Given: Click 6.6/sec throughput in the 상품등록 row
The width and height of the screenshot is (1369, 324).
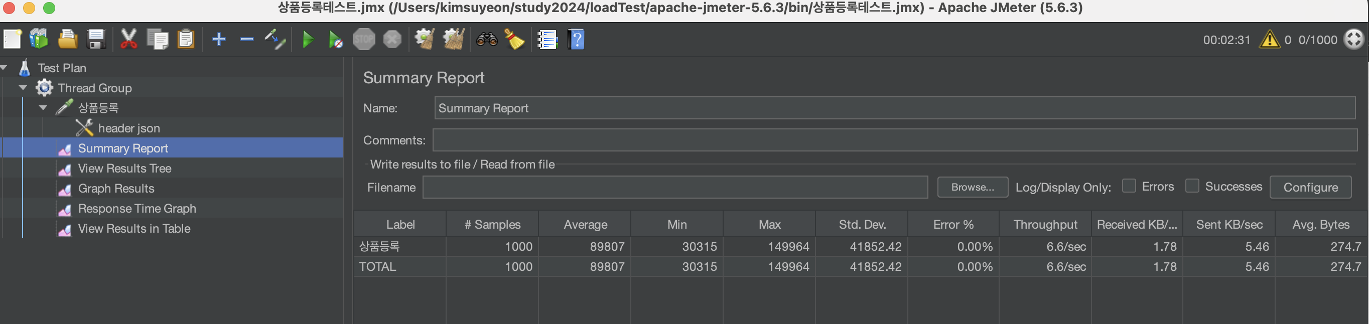Looking at the screenshot, I should pyautogui.click(x=1066, y=246).
